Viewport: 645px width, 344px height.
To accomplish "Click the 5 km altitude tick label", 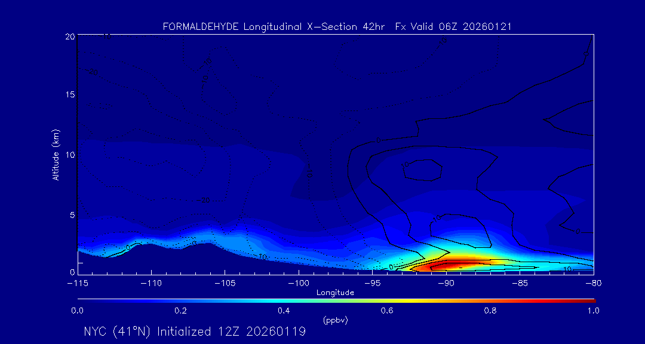I will coord(71,214).
